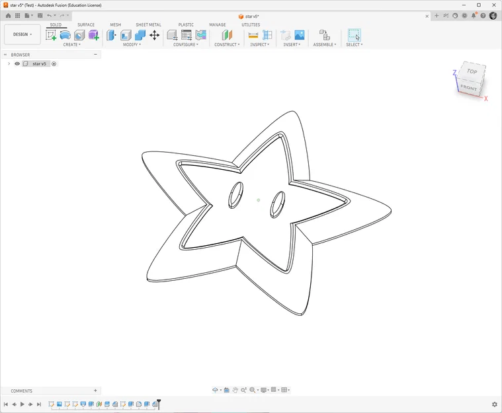This screenshot has width=502, height=413.
Task: Switch to the SURFACE tab
Action: (86, 24)
